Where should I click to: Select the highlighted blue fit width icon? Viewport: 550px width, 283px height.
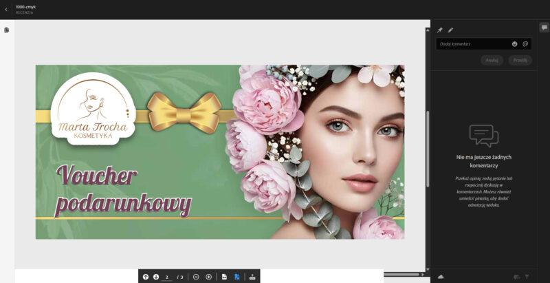(x=236, y=277)
